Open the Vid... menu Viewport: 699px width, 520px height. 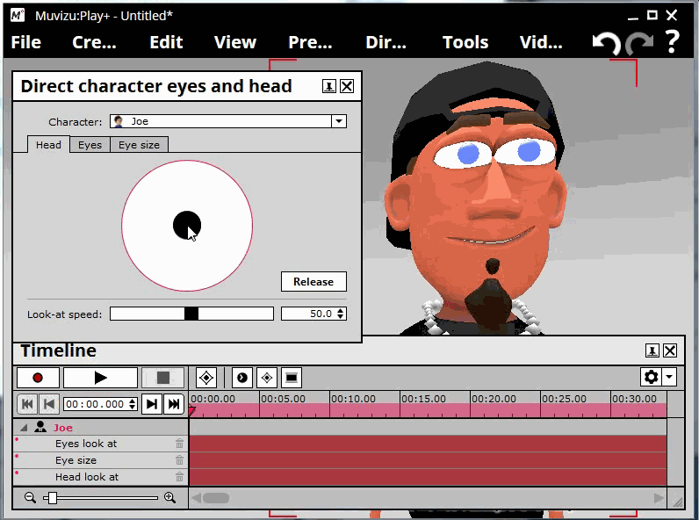click(541, 42)
